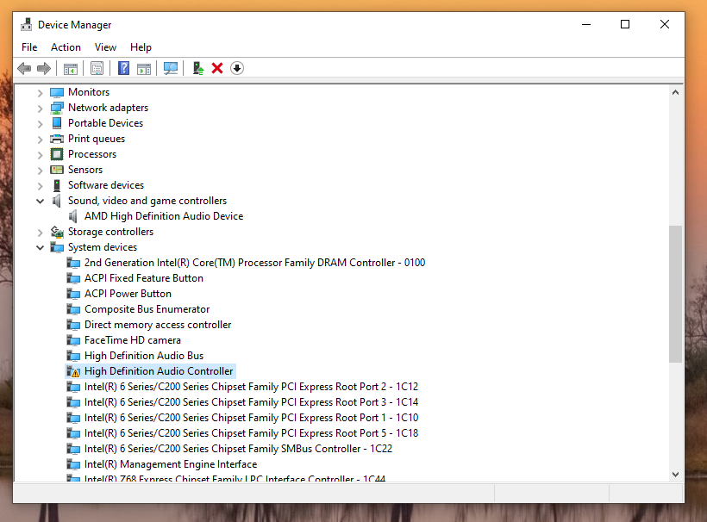
Task: Click the Software devices category icon
Action: (57, 185)
